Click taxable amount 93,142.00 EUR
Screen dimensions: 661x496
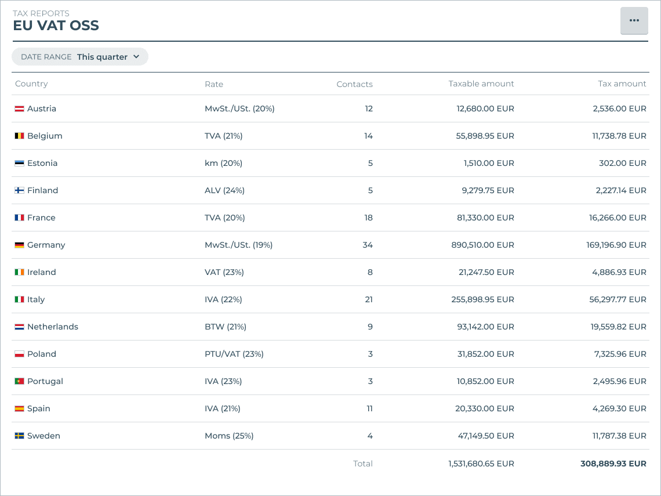486,327
